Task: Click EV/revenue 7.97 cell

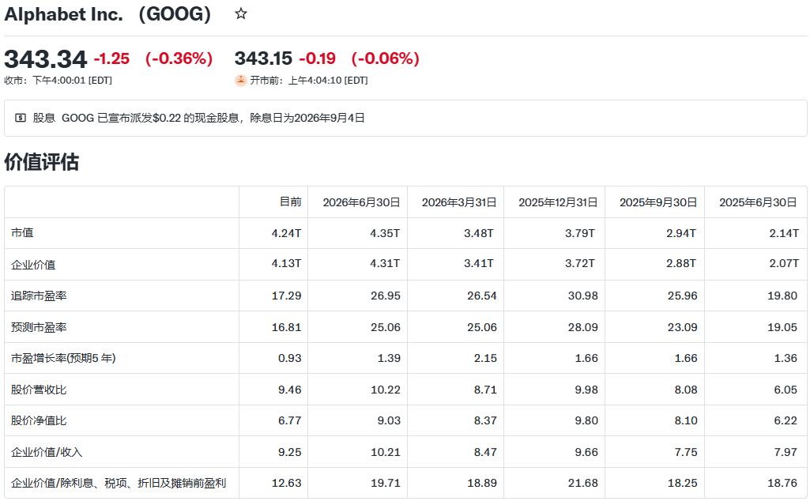Action: (786, 453)
